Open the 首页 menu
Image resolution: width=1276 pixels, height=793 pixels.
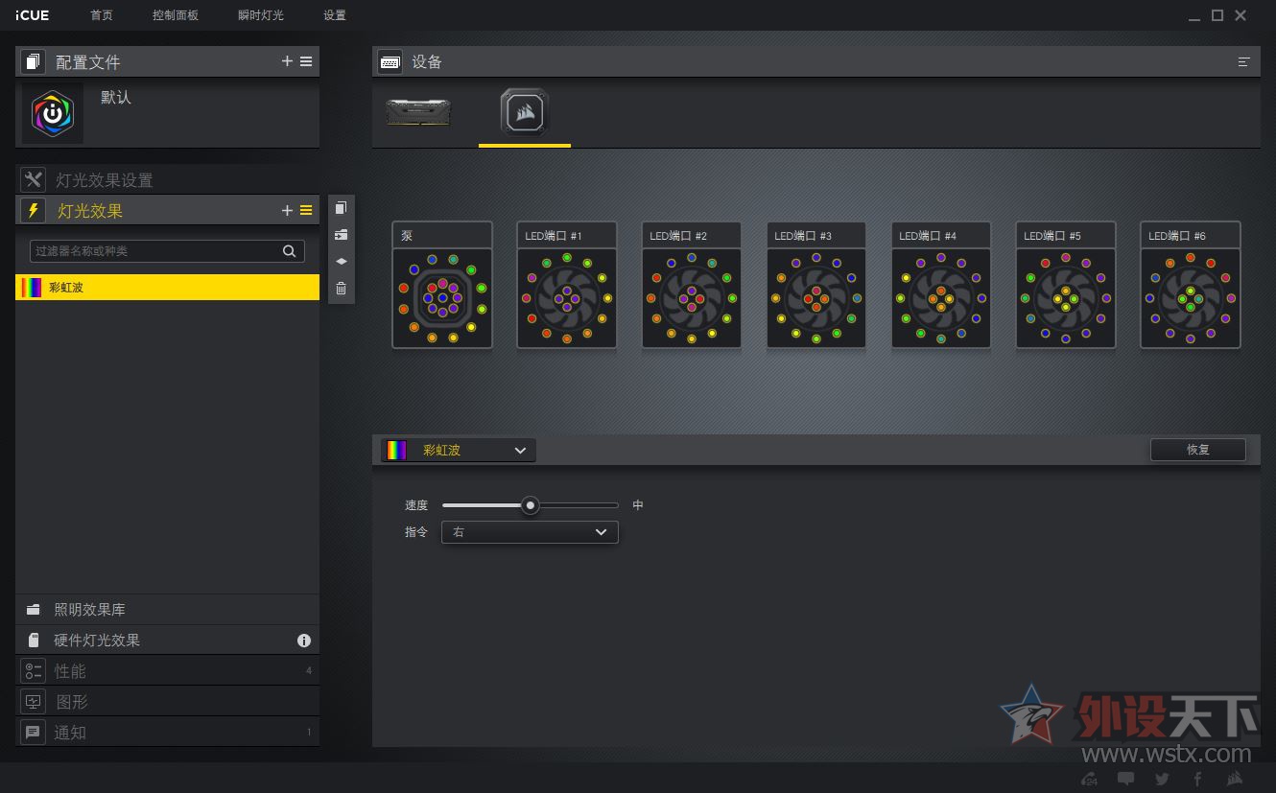(x=102, y=15)
